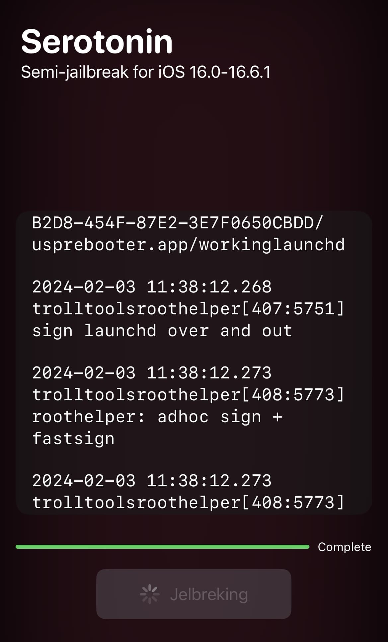
Task: Click the Semi-jailbreak for iOS subtitle
Action: pos(146,72)
